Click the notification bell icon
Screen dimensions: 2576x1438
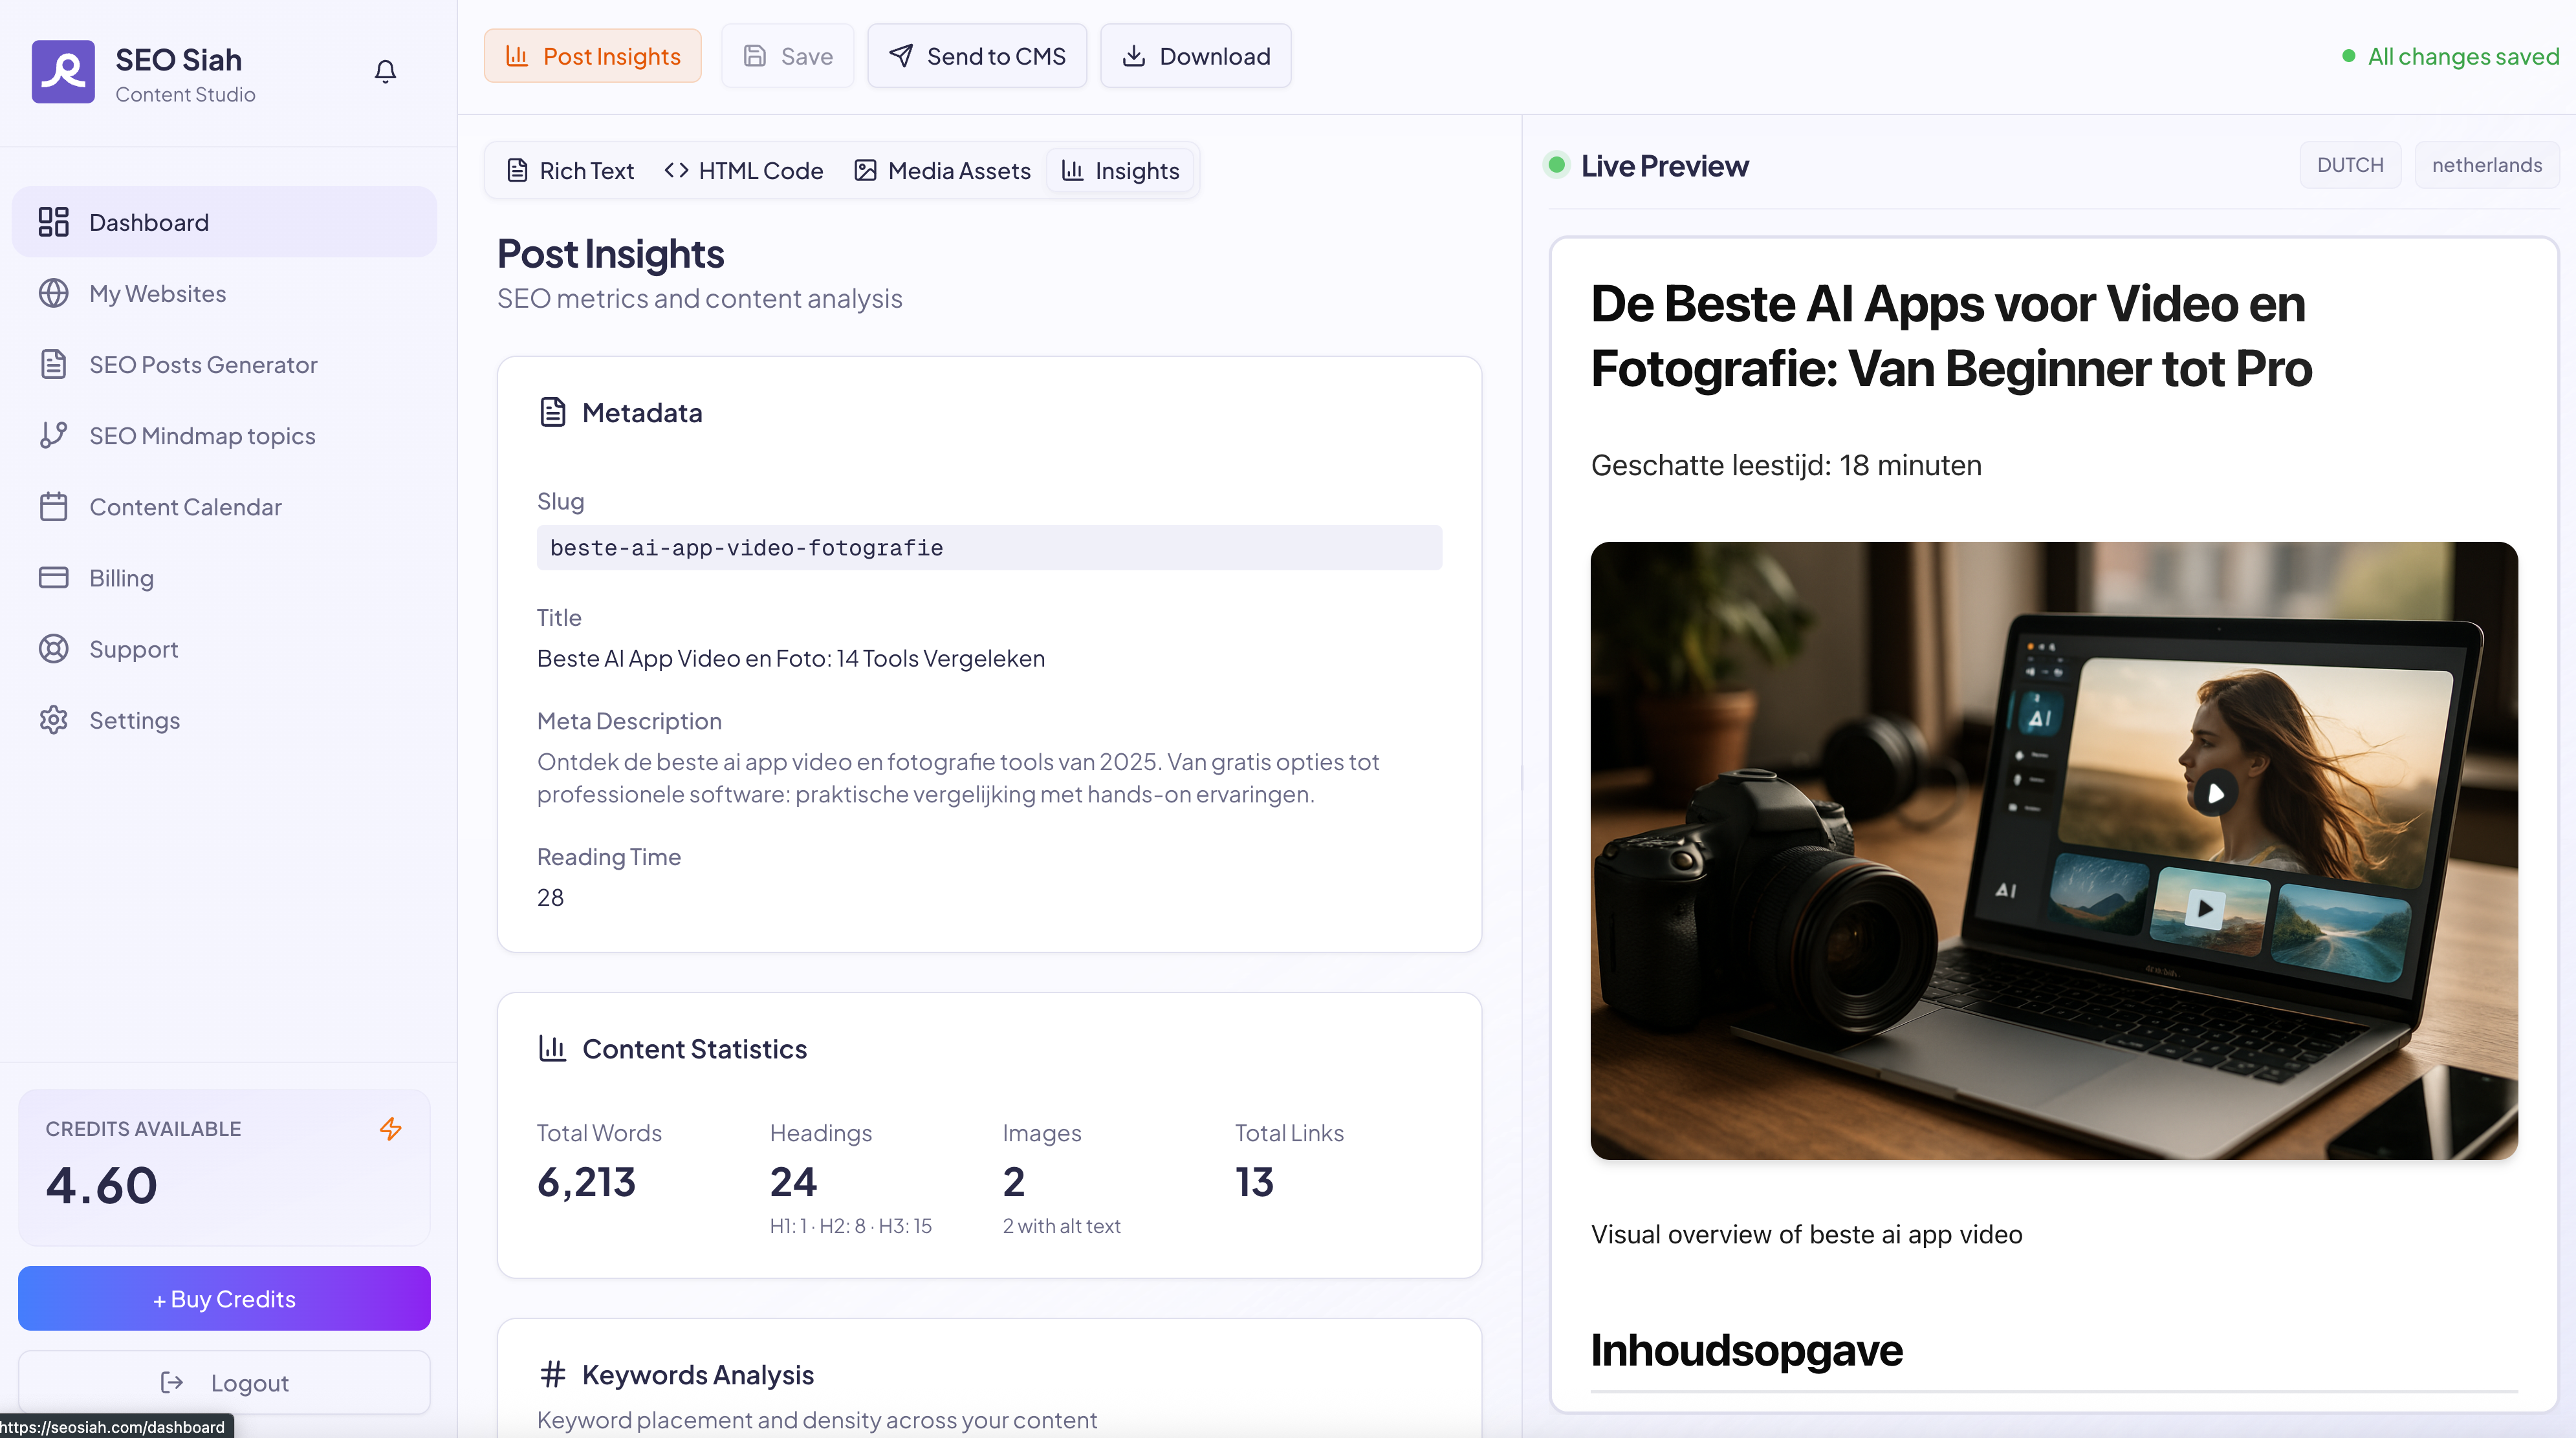click(385, 71)
